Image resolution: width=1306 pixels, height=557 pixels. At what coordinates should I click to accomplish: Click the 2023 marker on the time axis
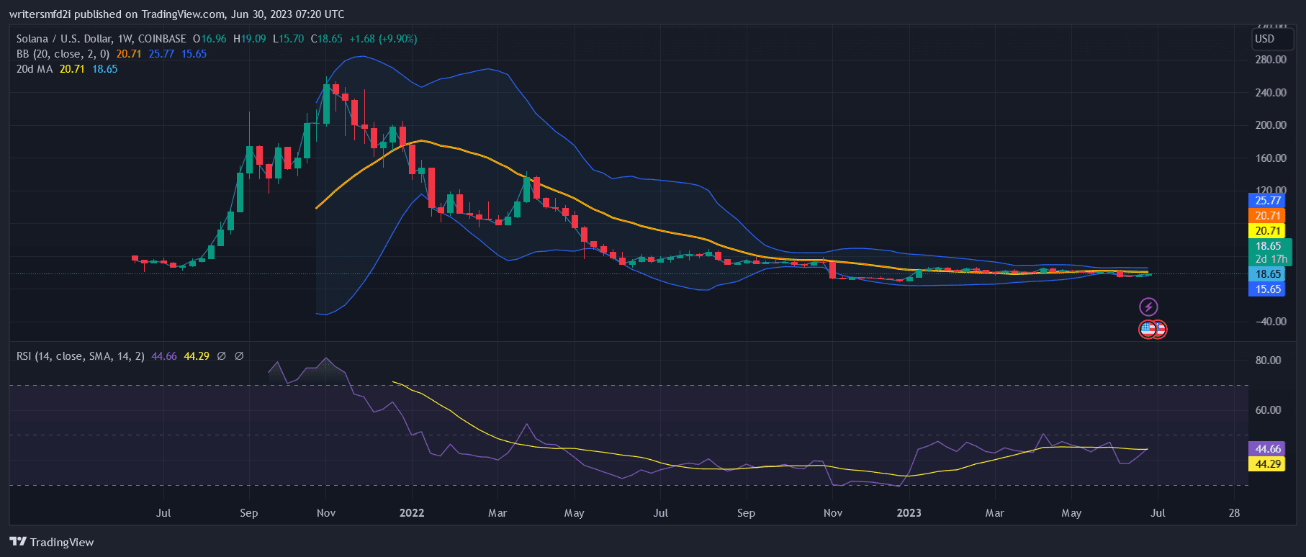909,513
